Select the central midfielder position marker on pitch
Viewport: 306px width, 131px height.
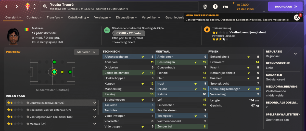point(54,72)
